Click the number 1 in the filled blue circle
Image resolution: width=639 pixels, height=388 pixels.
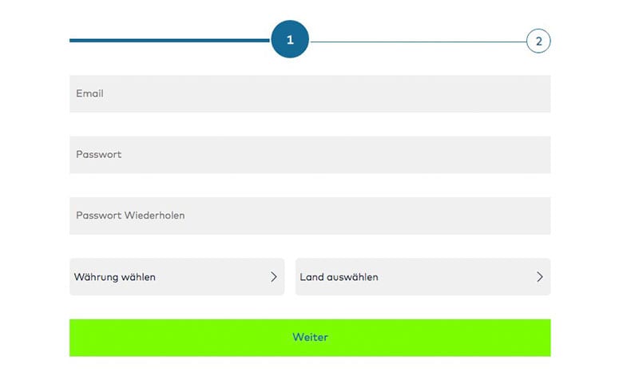click(290, 39)
